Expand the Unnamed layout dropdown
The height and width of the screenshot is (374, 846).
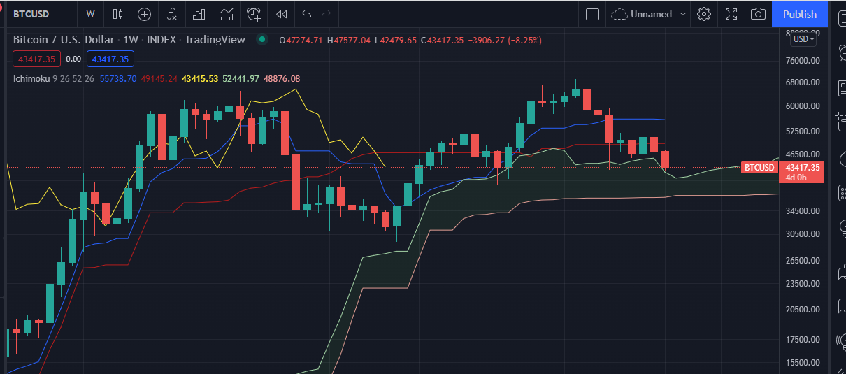pos(683,14)
